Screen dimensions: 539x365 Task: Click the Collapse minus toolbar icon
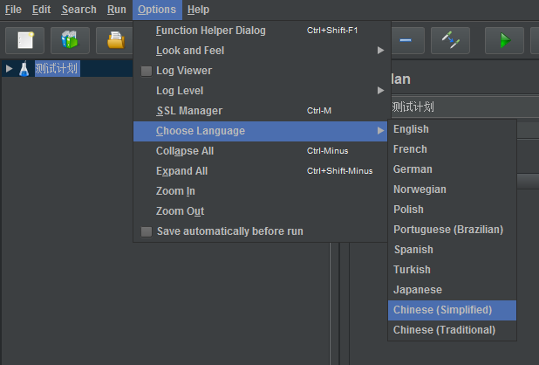(x=406, y=40)
